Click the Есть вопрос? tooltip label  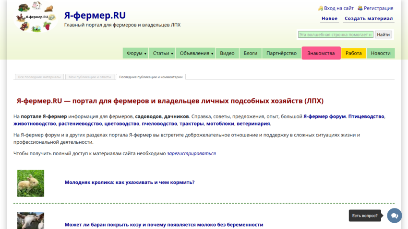click(365, 216)
